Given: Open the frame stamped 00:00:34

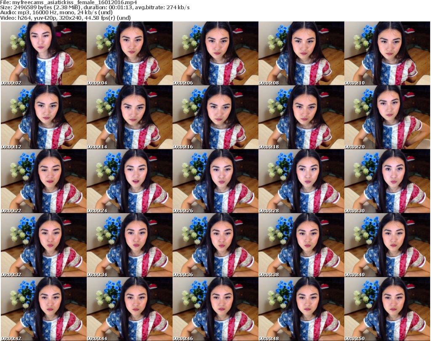Looking at the screenshot, I should pyautogui.click(x=130, y=245).
